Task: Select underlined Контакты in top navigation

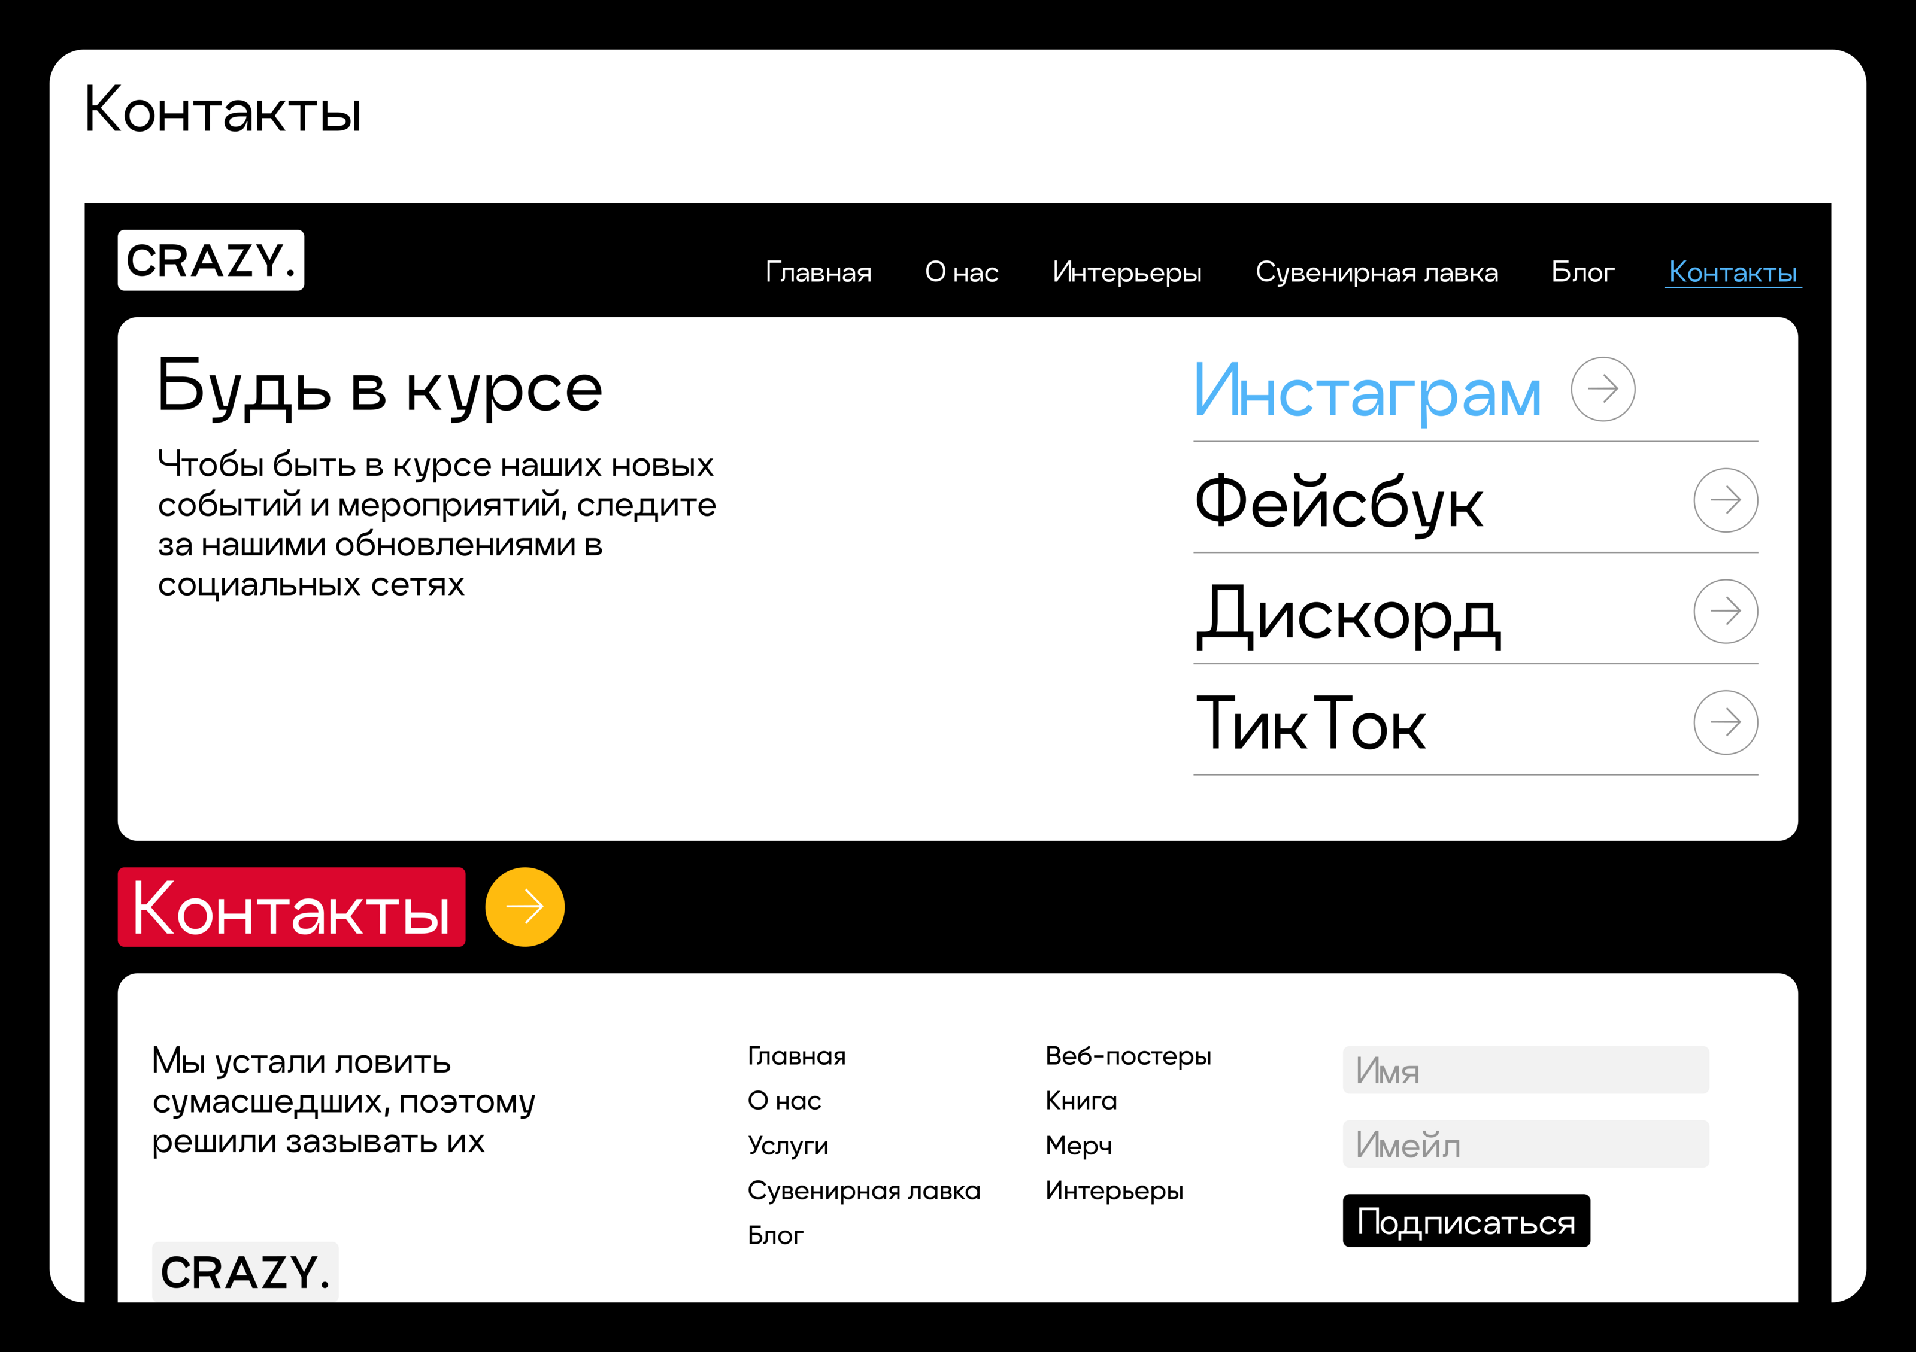Action: tap(1732, 273)
